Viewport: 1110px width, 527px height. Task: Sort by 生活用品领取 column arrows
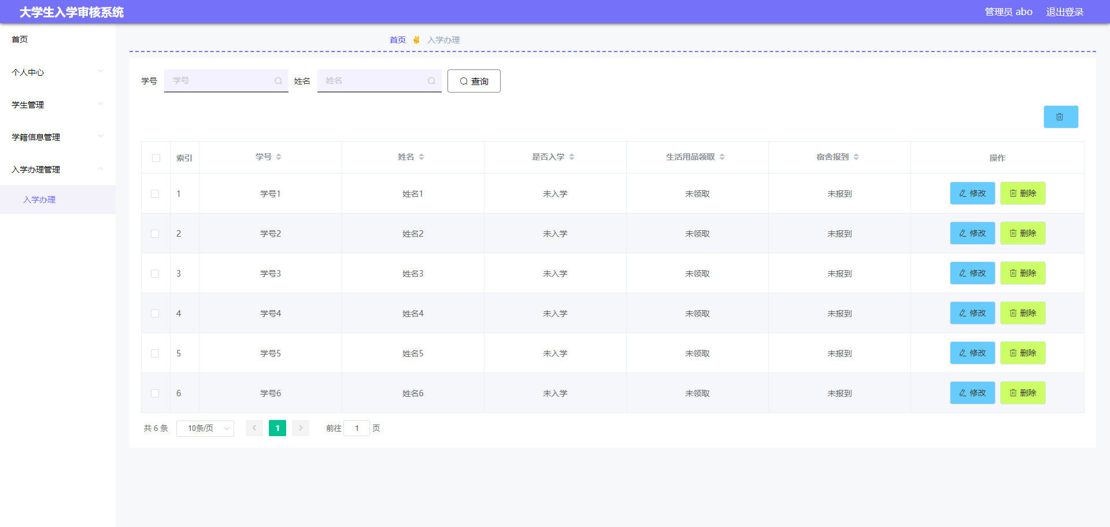pyautogui.click(x=722, y=157)
